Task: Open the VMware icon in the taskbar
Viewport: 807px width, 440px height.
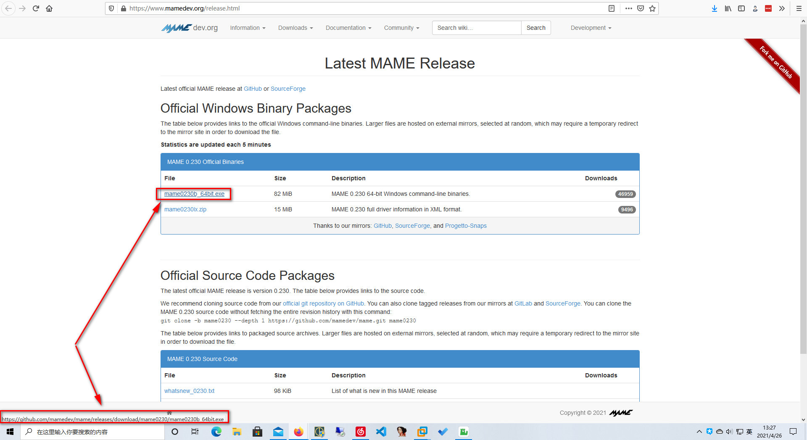Action: click(422, 432)
